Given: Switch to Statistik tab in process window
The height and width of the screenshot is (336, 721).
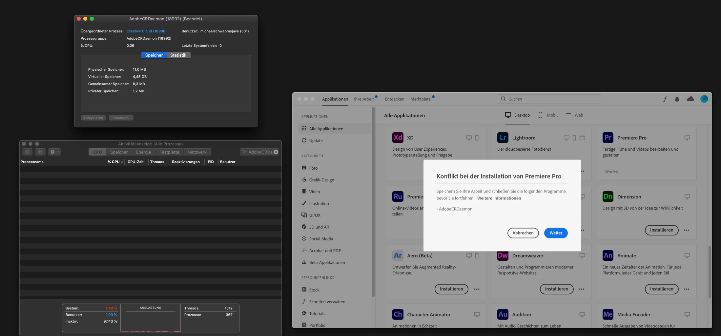Looking at the screenshot, I should pos(178,55).
